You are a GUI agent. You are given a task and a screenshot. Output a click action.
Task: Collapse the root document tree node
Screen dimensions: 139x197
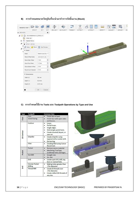(x=20, y=36)
